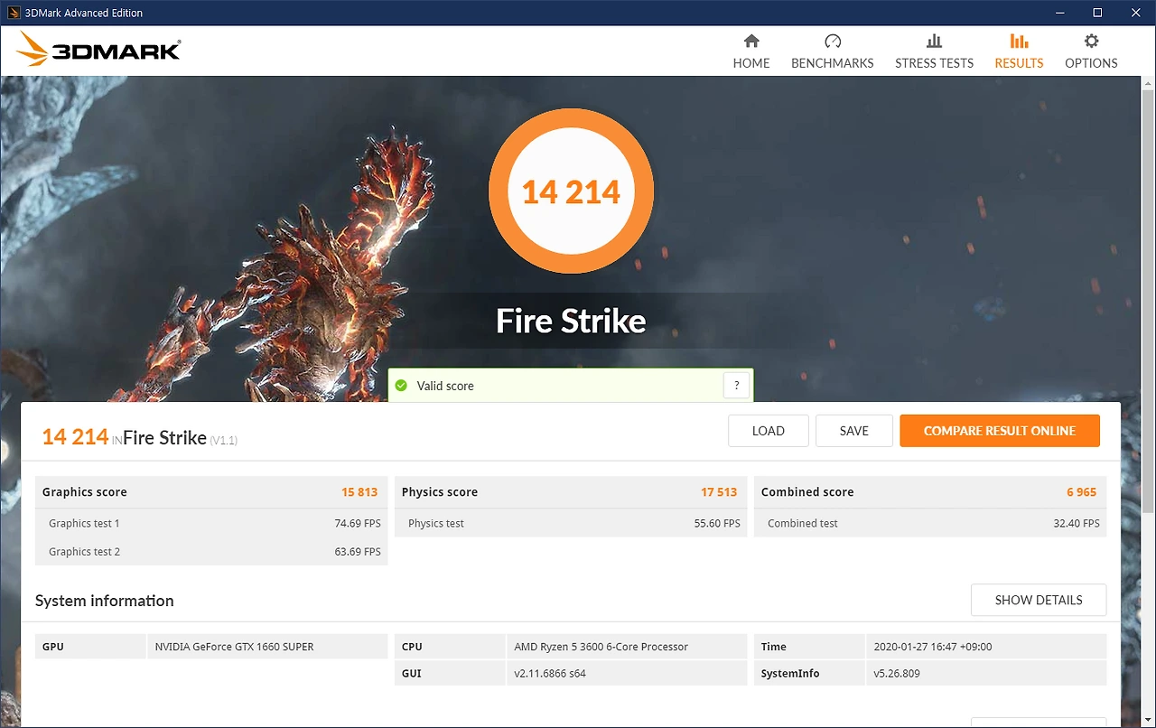The height and width of the screenshot is (728, 1156).
Task: Click the CPU field label
Action: [412, 647]
